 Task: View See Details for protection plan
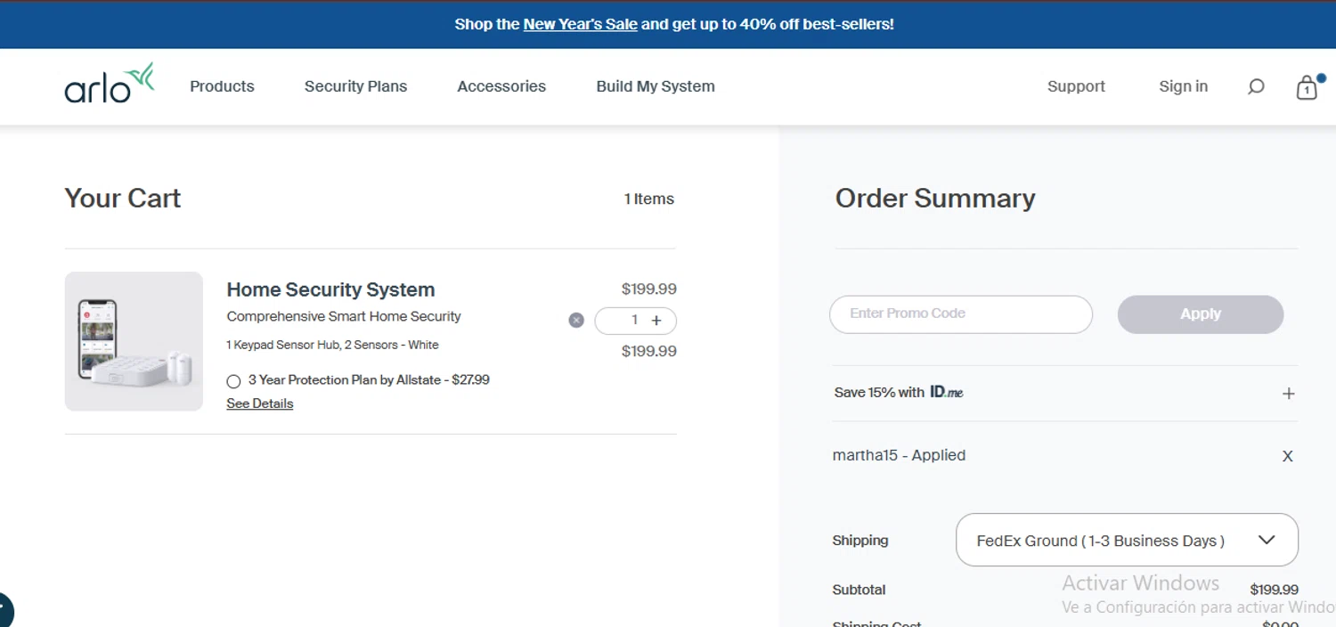click(259, 403)
